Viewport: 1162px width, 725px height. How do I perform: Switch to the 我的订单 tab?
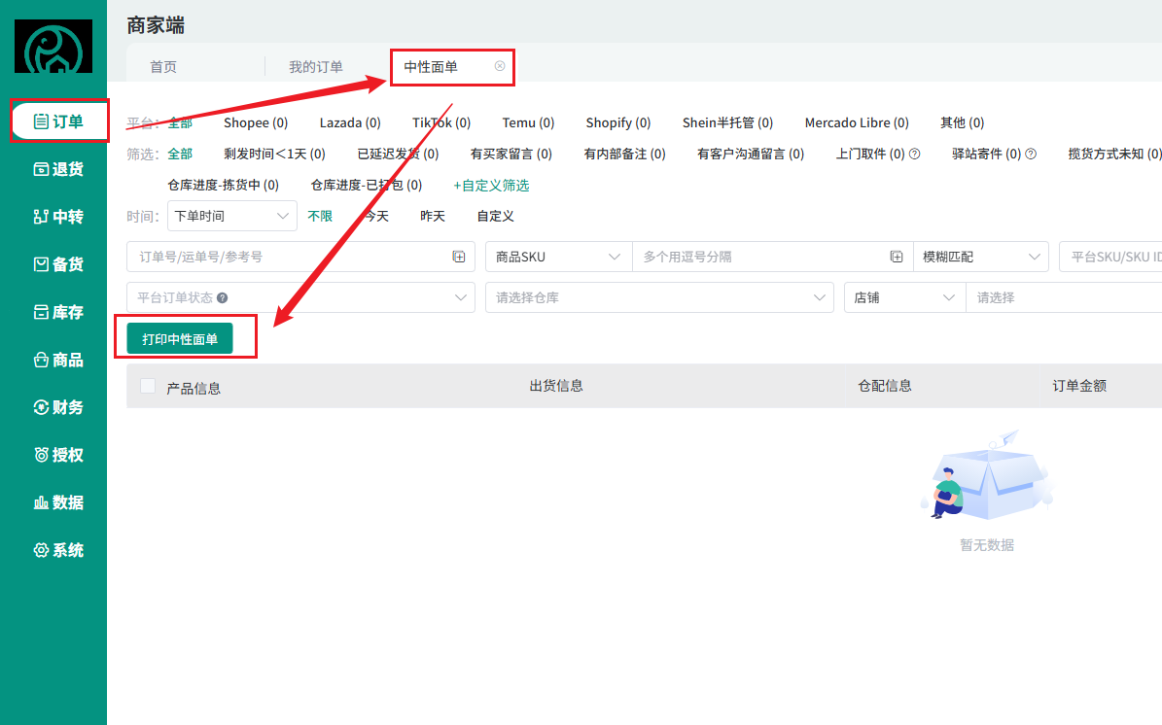pyautogui.click(x=316, y=67)
